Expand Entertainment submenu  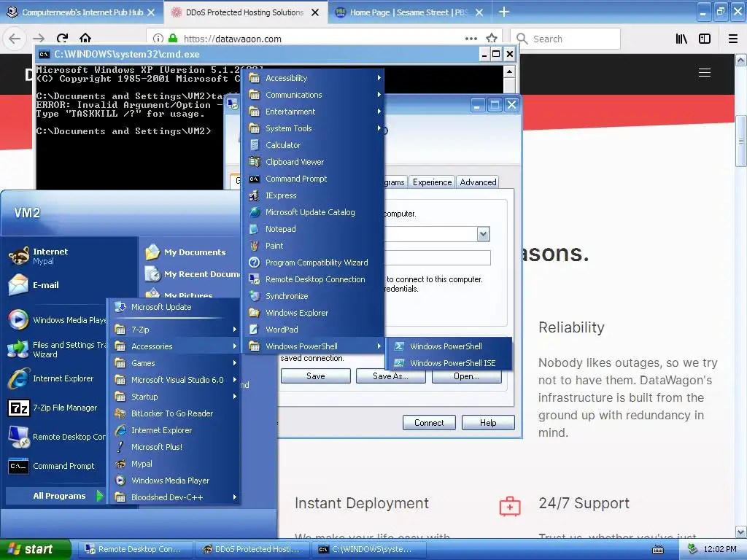point(314,112)
